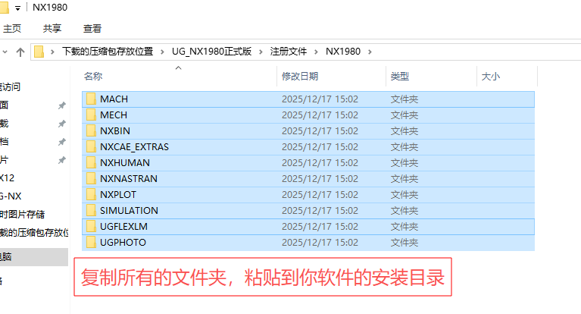Viewport: 581px width, 314px height.
Task: Click the MACH folder icon
Action: tap(91, 99)
